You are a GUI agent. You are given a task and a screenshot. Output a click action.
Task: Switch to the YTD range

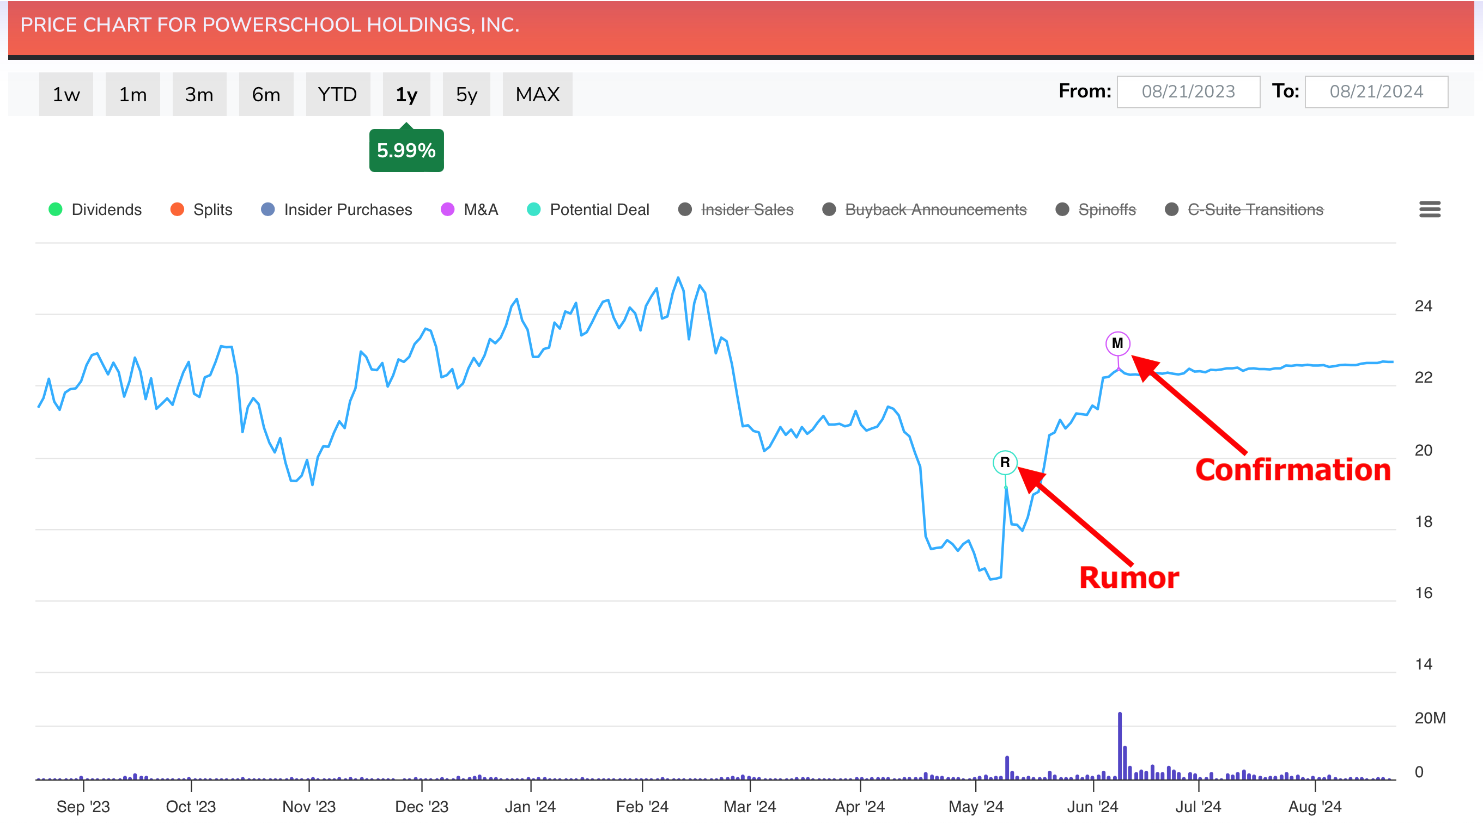point(337,94)
